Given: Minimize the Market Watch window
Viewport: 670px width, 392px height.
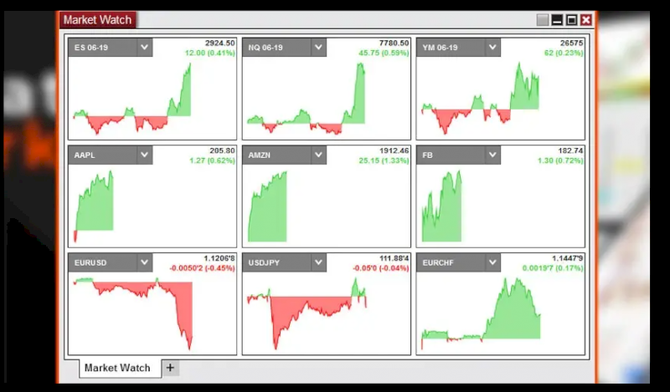Looking at the screenshot, I should click(557, 20).
